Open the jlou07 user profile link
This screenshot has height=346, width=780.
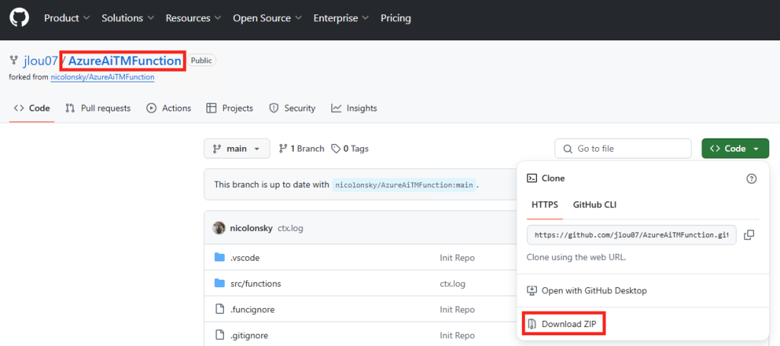pyautogui.click(x=41, y=61)
